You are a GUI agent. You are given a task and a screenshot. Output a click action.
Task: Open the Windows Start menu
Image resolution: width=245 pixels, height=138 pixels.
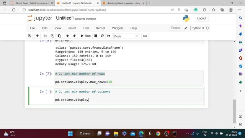(x=70, y=133)
